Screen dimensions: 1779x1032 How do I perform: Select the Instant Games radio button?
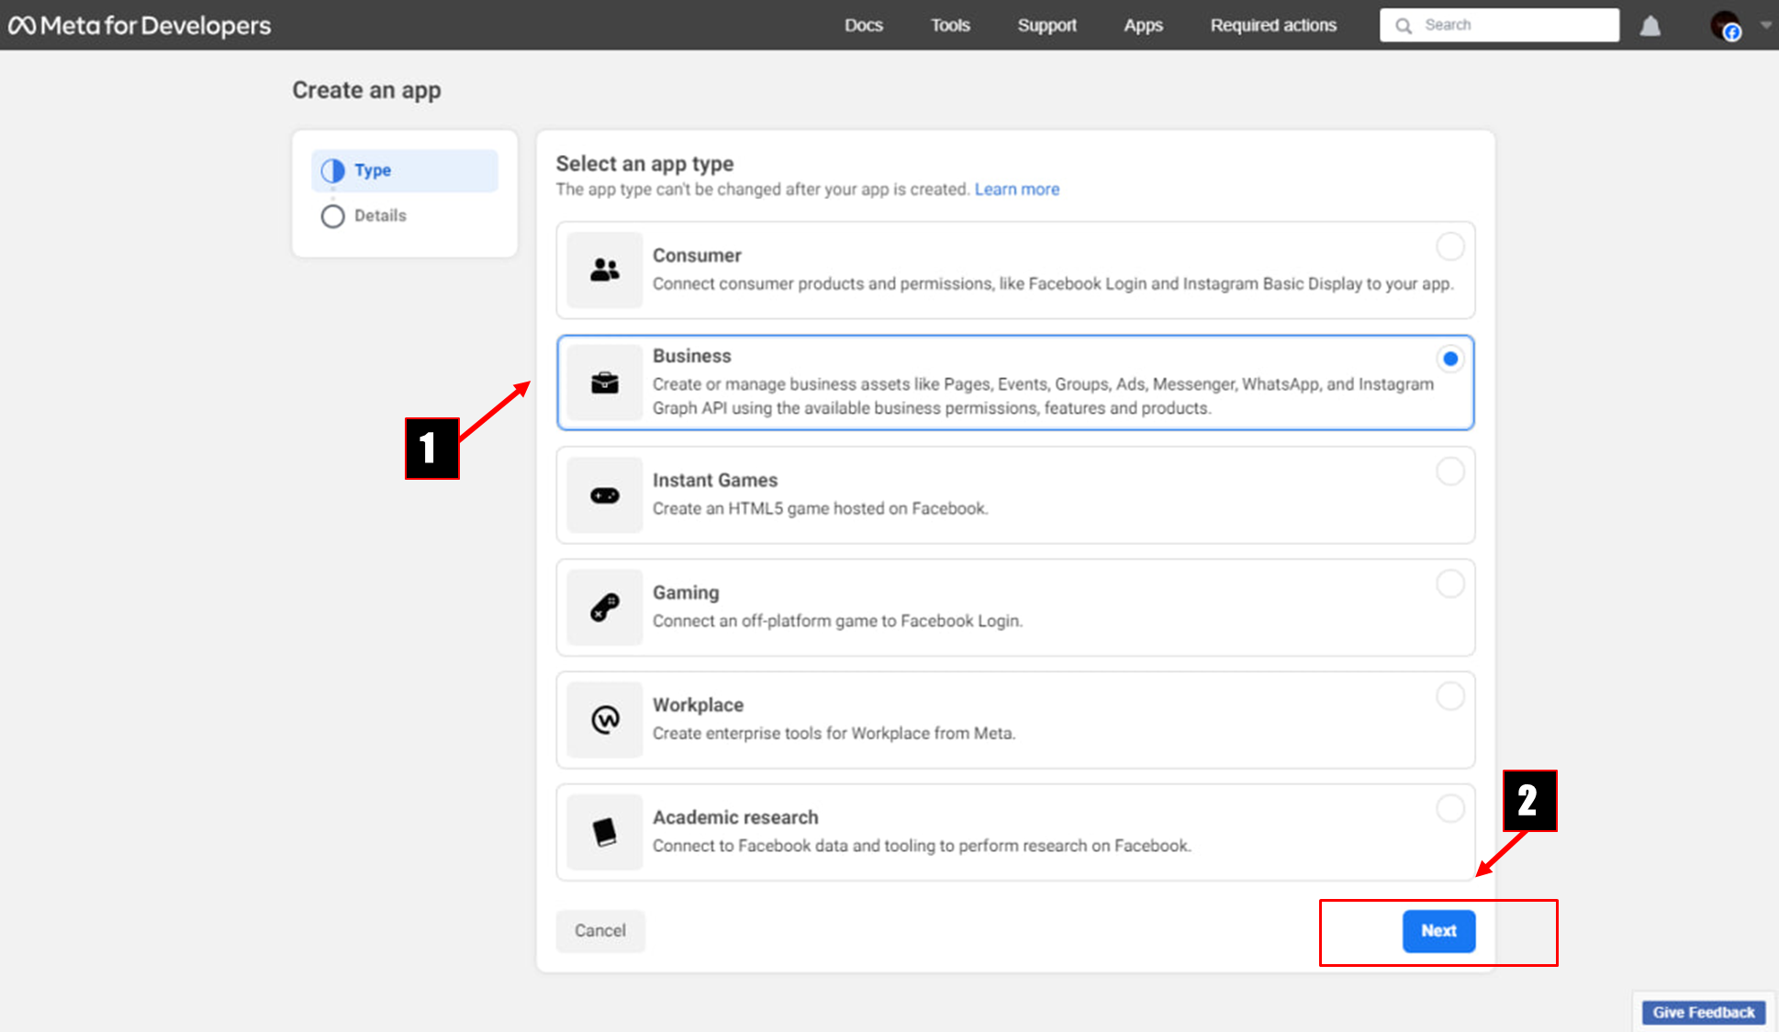click(x=1449, y=472)
